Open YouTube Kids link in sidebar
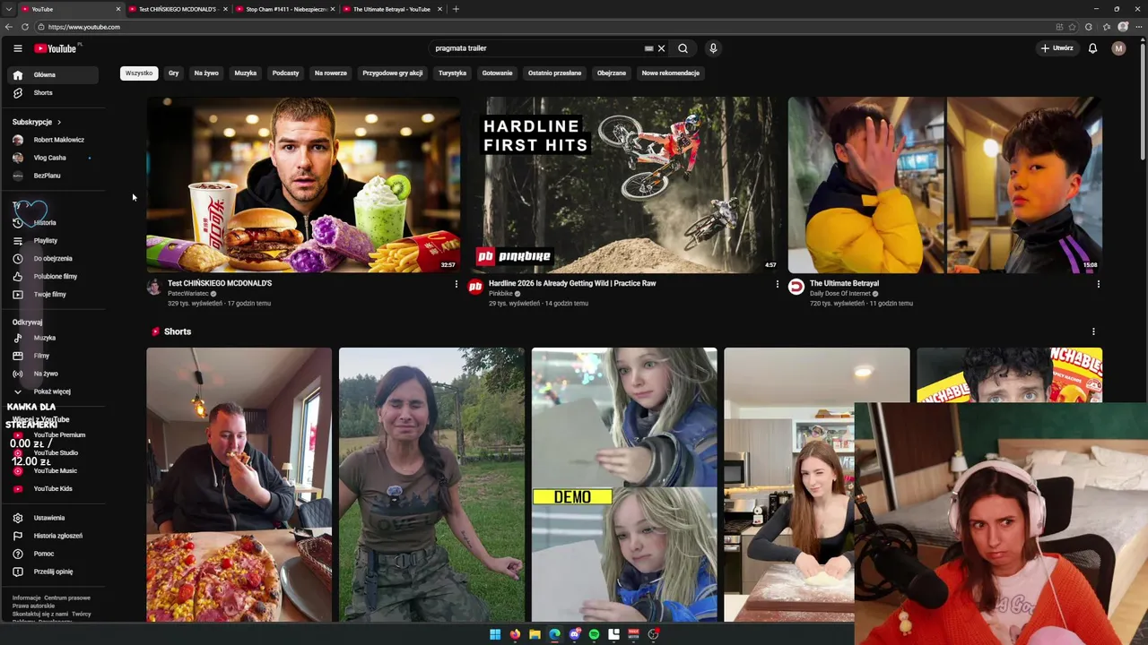This screenshot has width=1148, height=645. pos(54,488)
